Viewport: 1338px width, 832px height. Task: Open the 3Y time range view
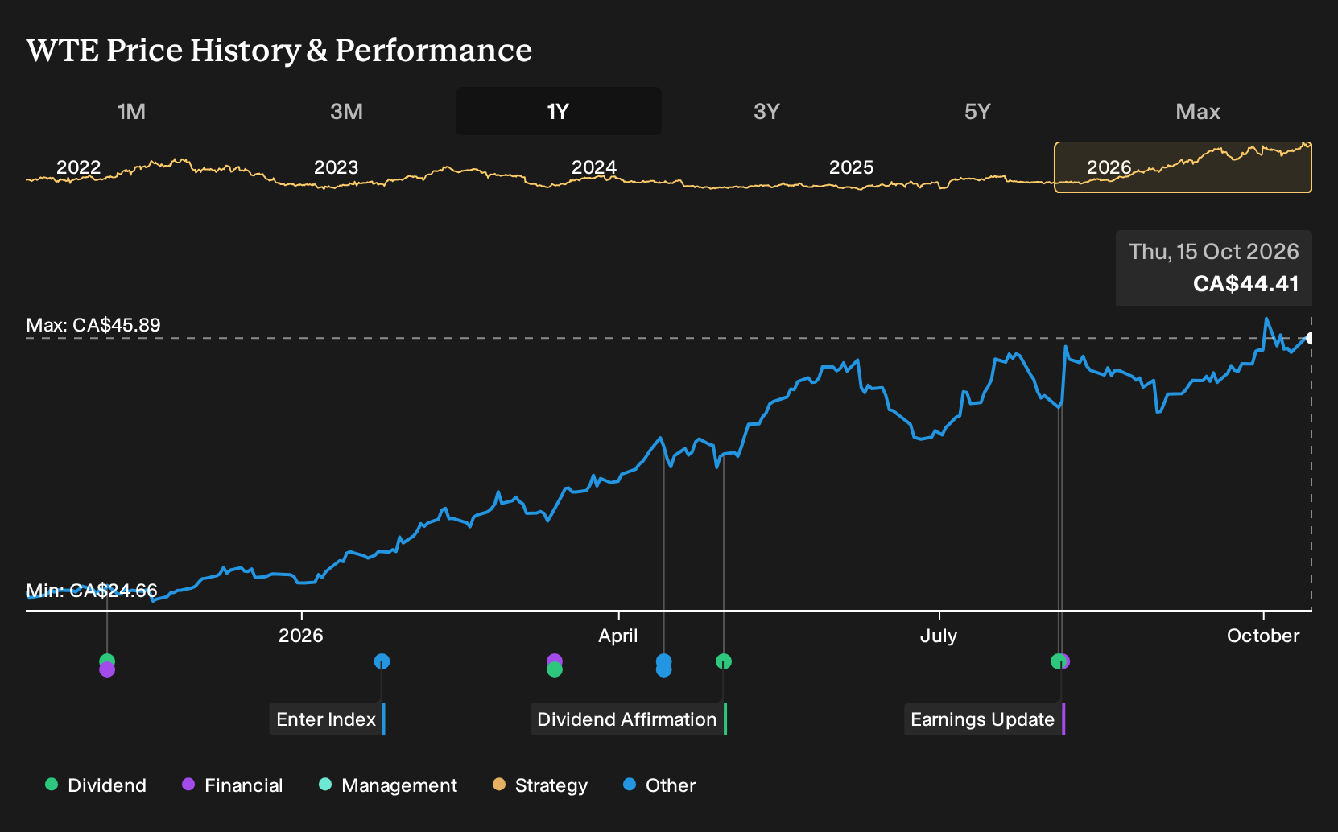point(766,111)
